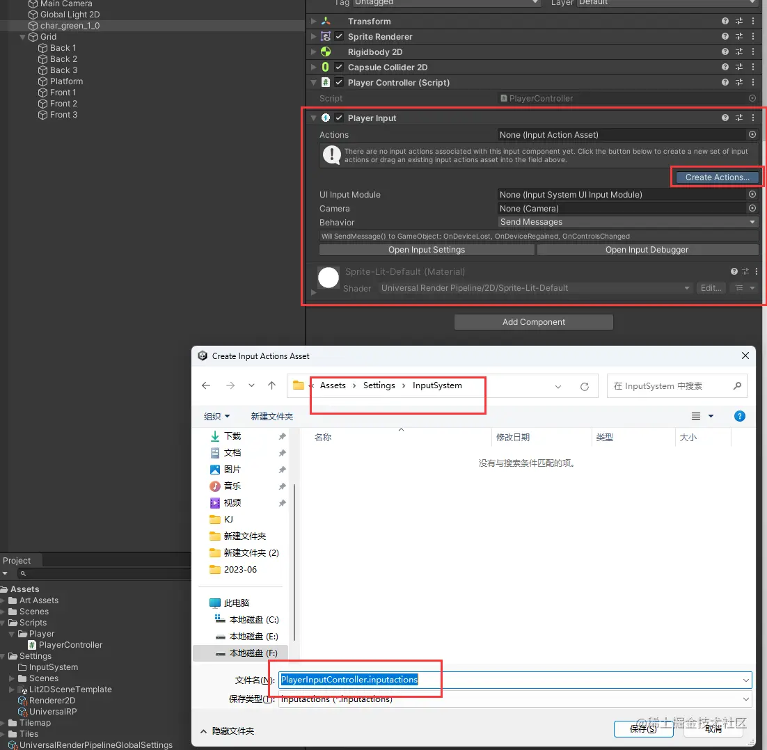Select the InputSystem folder in Project panel

click(x=48, y=667)
